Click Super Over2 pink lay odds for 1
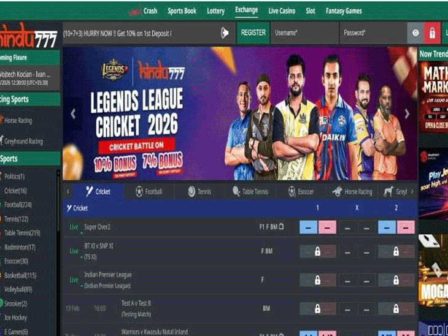This screenshot has width=448, height=336. pos(327,227)
